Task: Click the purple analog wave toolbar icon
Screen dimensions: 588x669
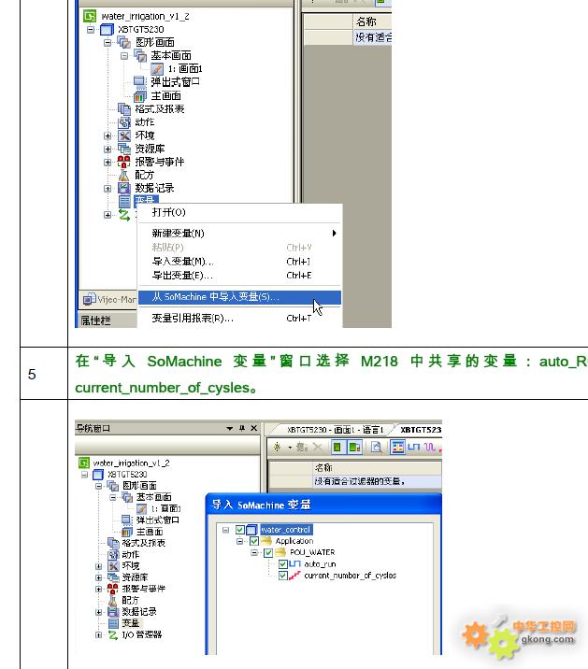Action: 429,448
